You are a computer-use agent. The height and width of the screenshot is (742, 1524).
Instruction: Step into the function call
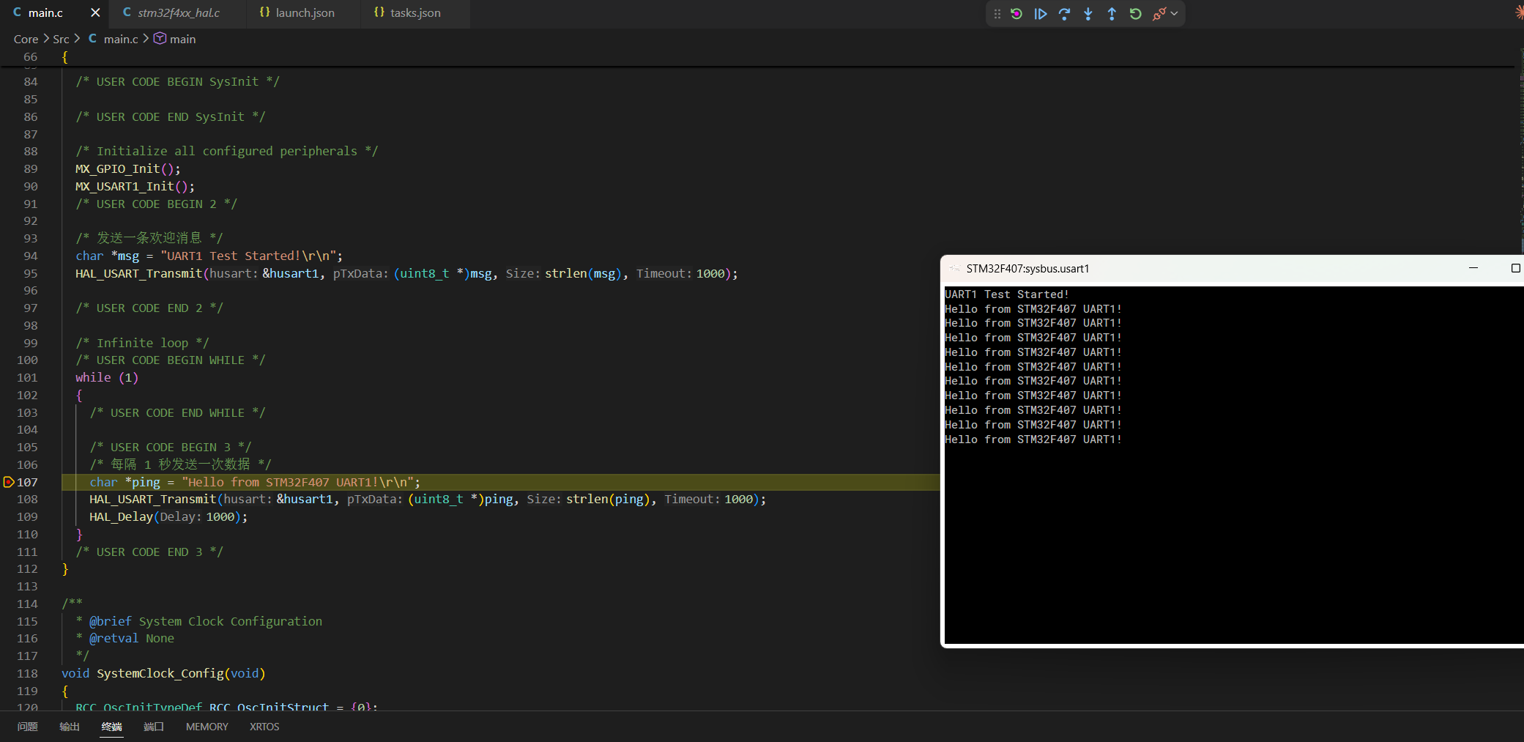[x=1088, y=14]
